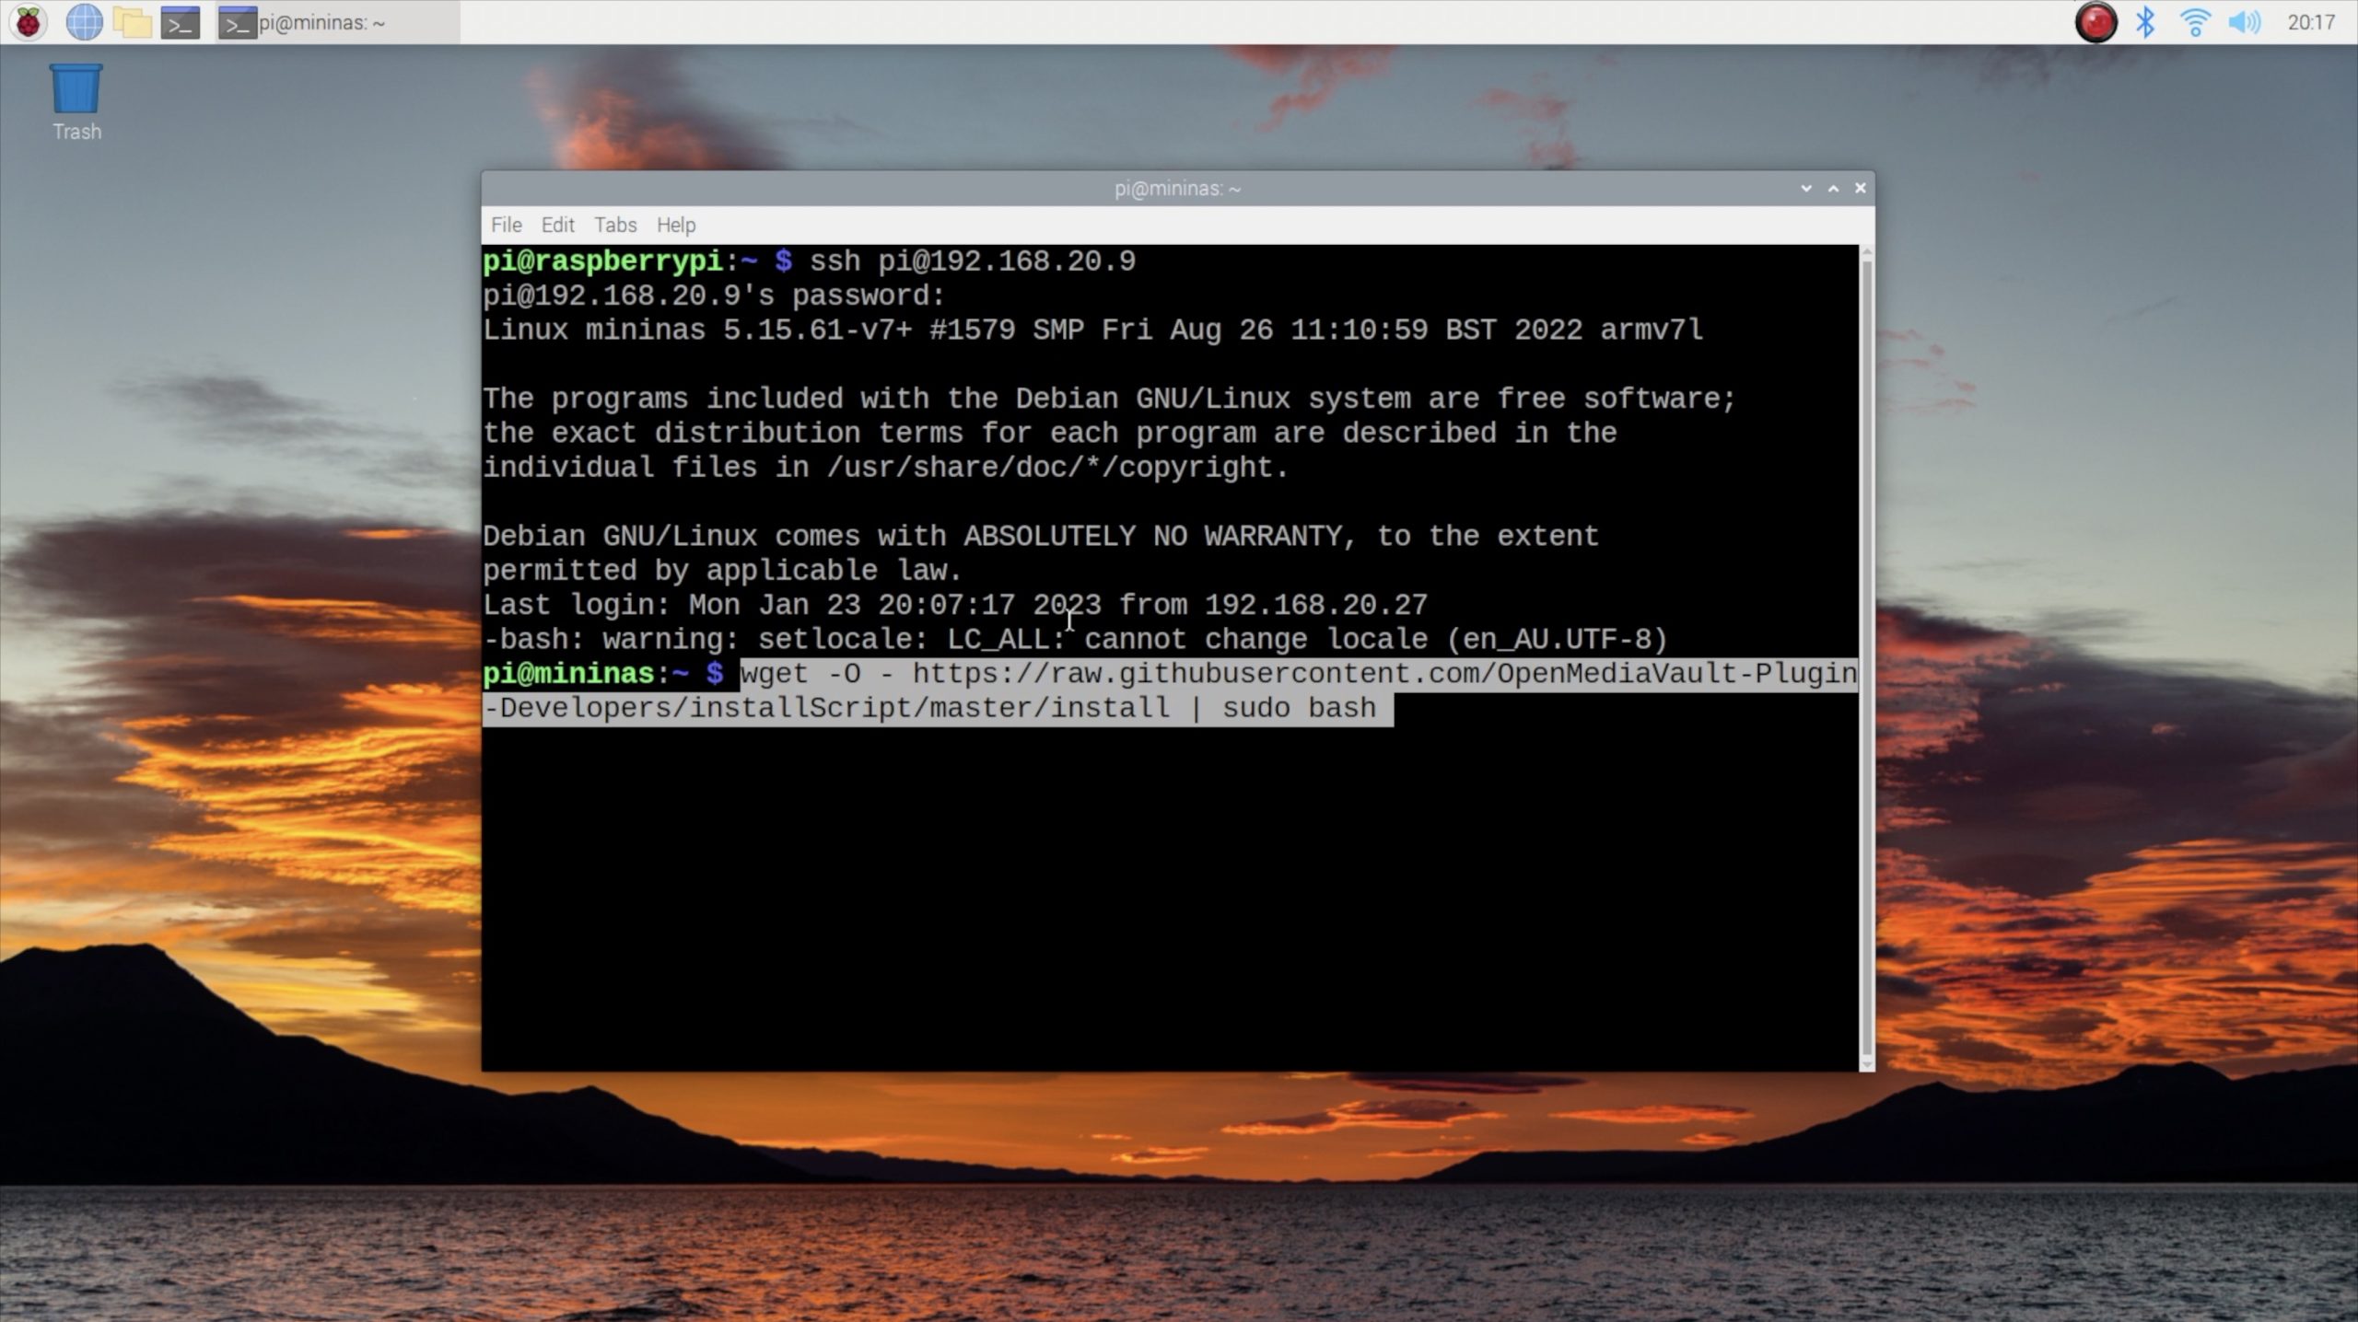2358x1322 pixels.
Task: Click the down chevron on the terminal titlebar
Action: click(1805, 188)
